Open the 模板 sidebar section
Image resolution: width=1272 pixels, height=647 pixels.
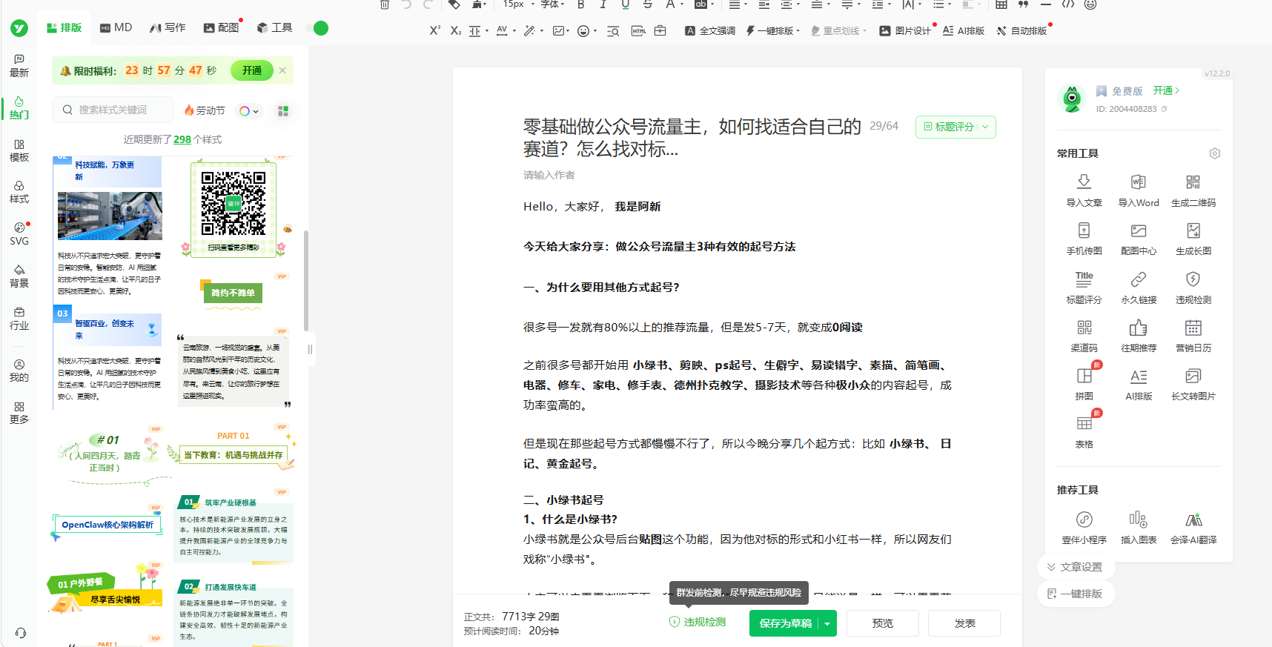click(19, 150)
